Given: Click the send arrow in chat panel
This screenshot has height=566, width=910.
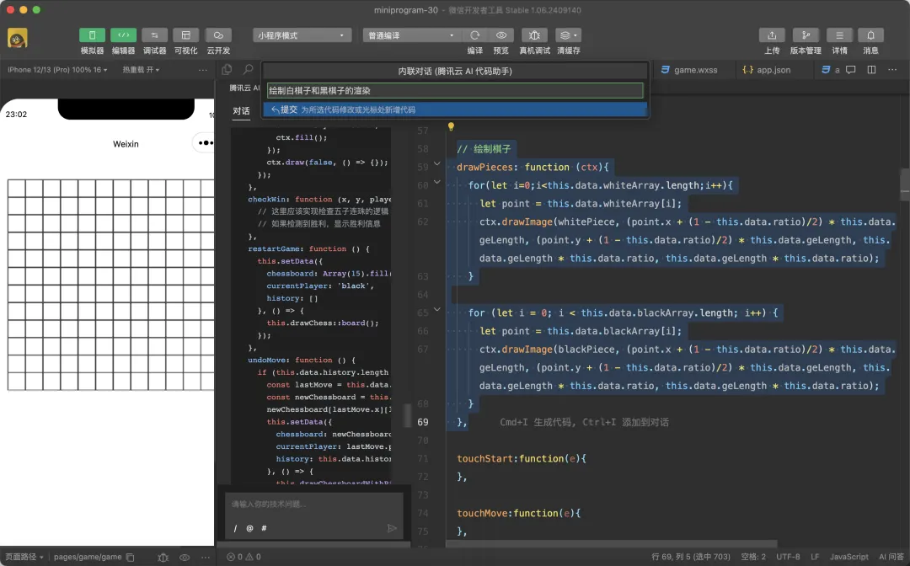Looking at the screenshot, I should pyautogui.click(x=392, y=528).
